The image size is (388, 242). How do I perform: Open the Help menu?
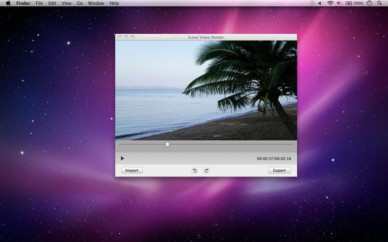pyautogui.click(x=114, y=3)
